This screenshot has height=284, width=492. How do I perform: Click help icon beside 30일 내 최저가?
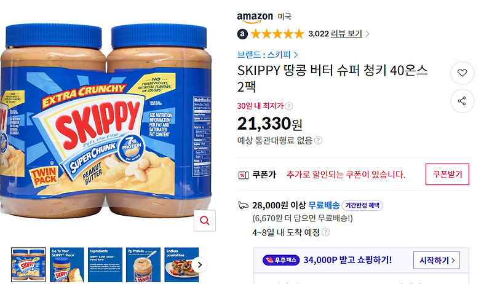click(289, 106)
